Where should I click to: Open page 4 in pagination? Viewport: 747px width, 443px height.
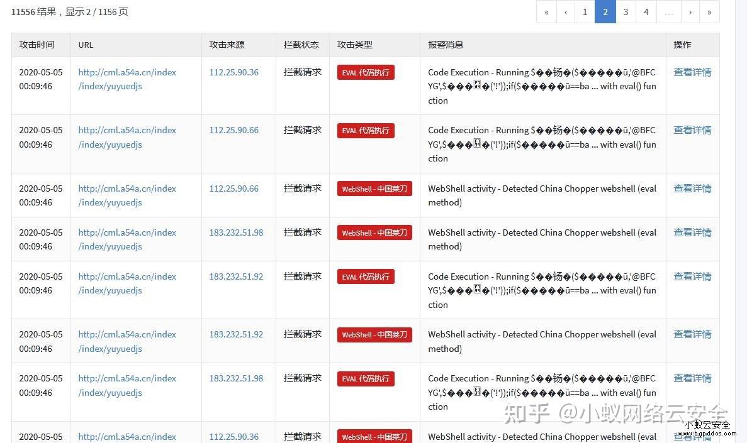coord(646,12)
